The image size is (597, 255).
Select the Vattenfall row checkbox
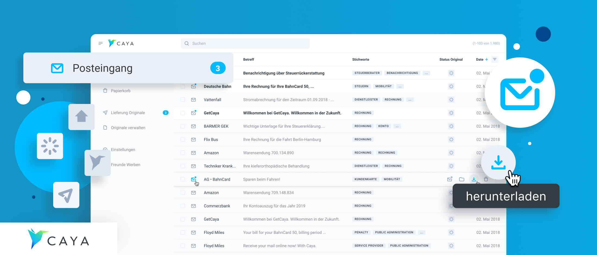pos(183,100)
